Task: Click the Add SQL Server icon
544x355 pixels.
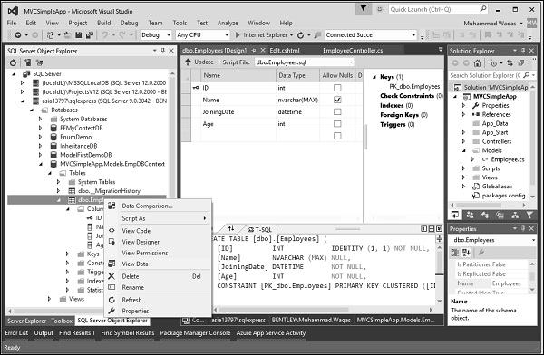Action: [x=28, y=62]
